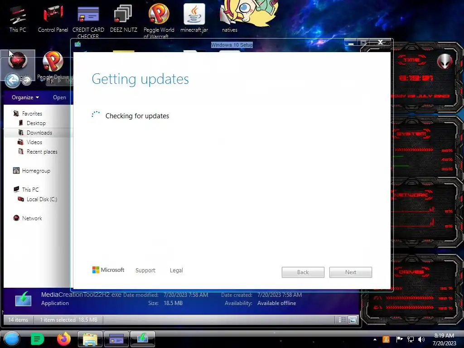Open minecraft.jar desktop file
Screen dimensions: 464x348
(194, 18)
